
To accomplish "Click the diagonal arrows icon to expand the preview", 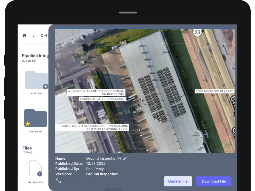I will (58, 181).
